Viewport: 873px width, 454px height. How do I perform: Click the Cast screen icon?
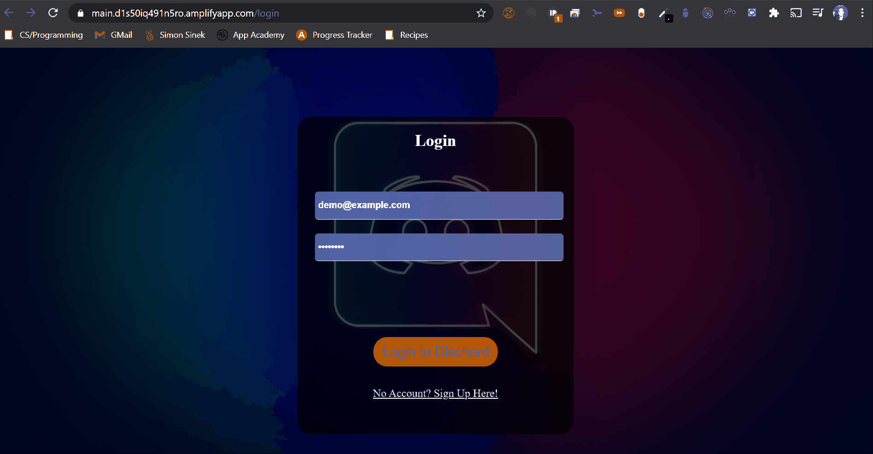(x=796, y=13)
